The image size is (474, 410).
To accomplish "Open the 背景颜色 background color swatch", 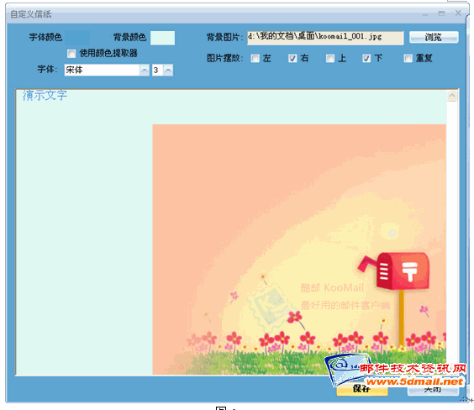I will point(162,38).
